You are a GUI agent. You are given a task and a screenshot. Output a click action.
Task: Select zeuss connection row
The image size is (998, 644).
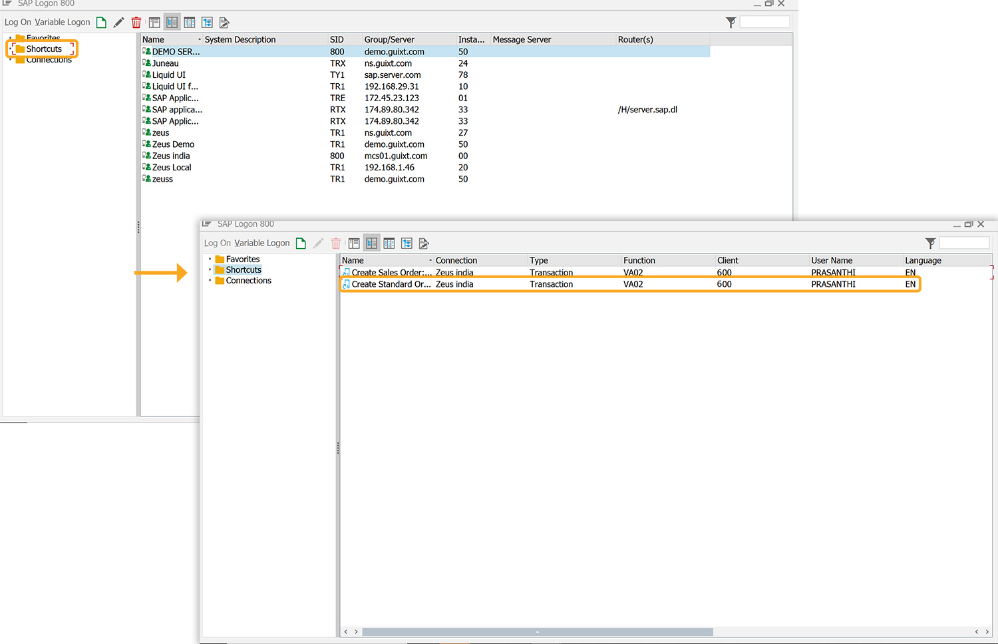pos(425,180)
